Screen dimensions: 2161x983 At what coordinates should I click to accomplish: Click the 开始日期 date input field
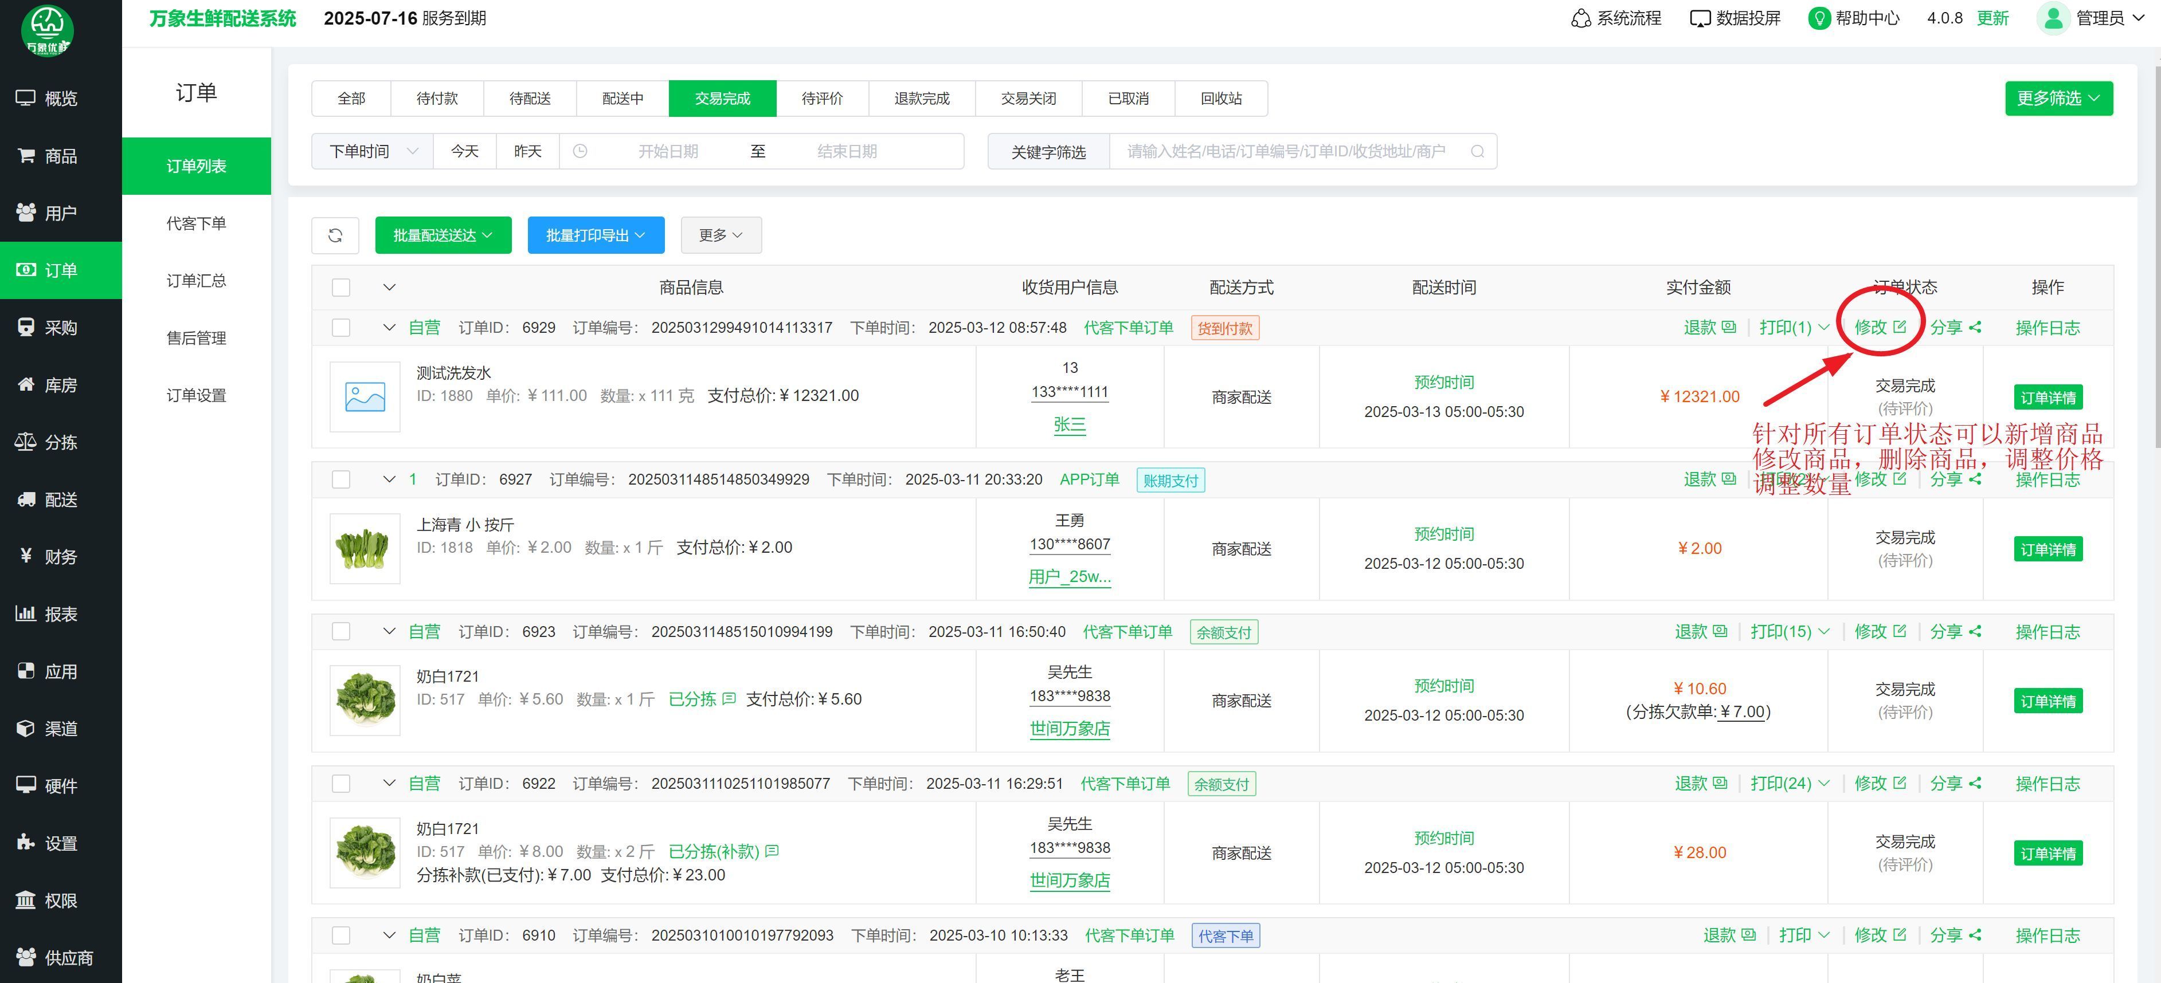coord(668,152)
